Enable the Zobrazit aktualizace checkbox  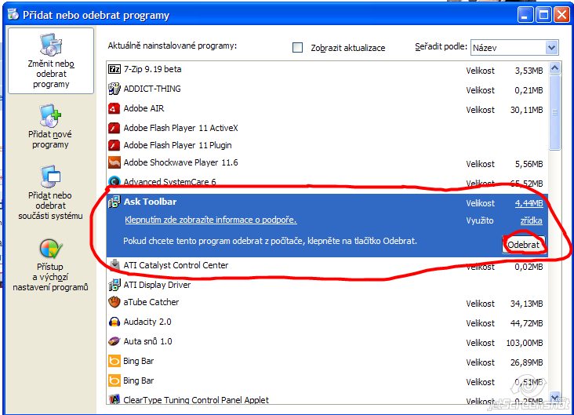point(298,48)
